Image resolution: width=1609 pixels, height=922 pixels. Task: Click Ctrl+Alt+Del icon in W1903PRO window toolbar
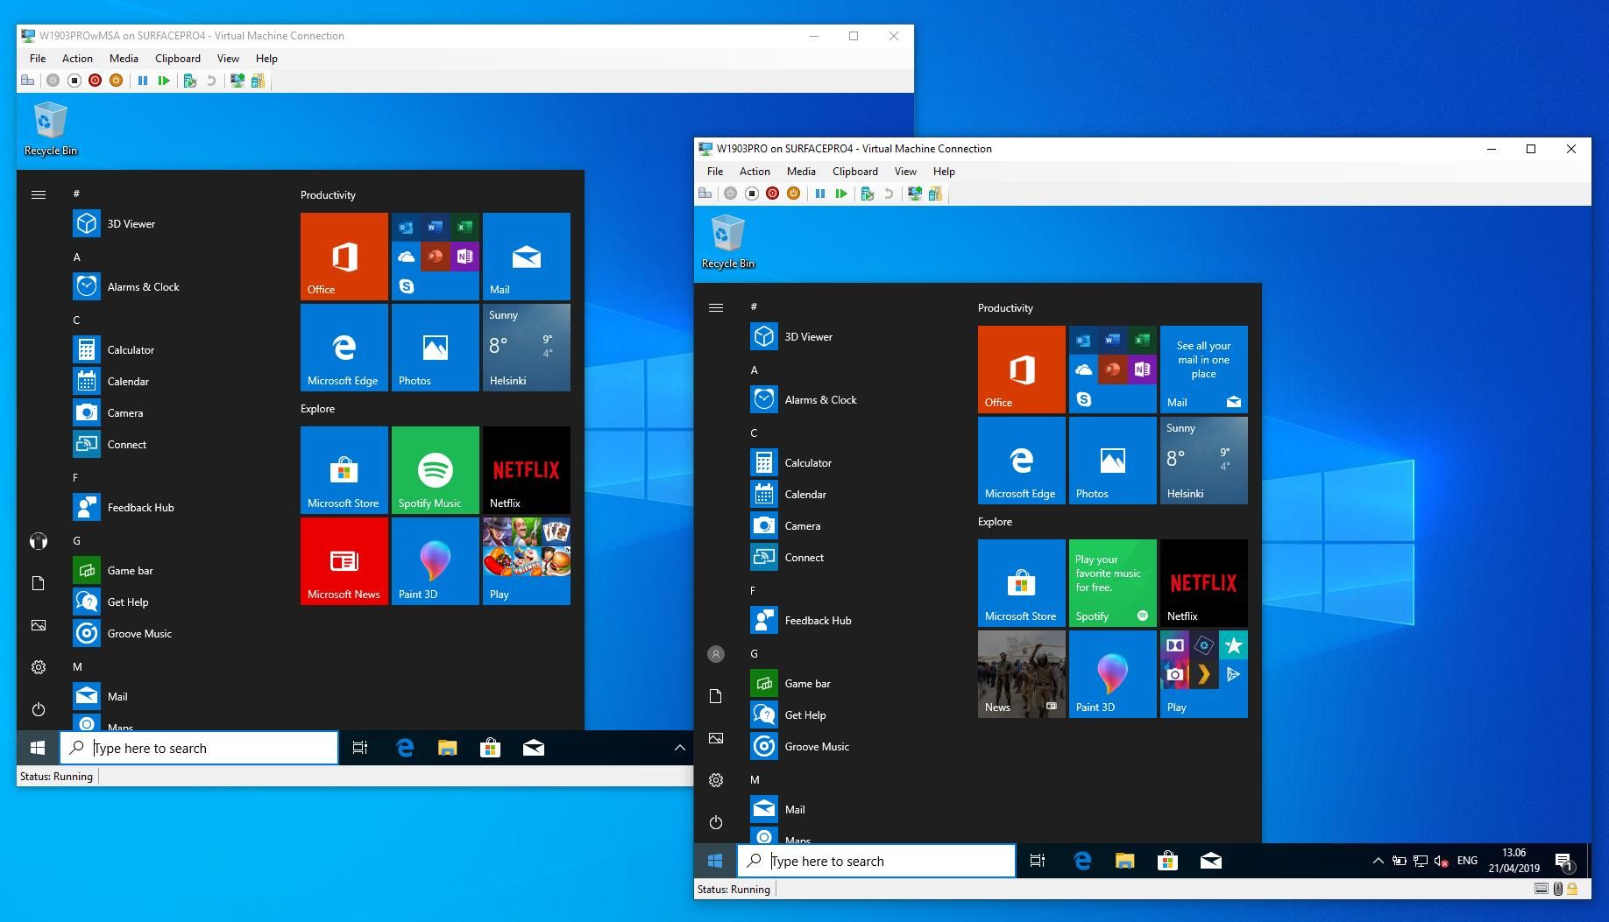click(x=705, y=194)
